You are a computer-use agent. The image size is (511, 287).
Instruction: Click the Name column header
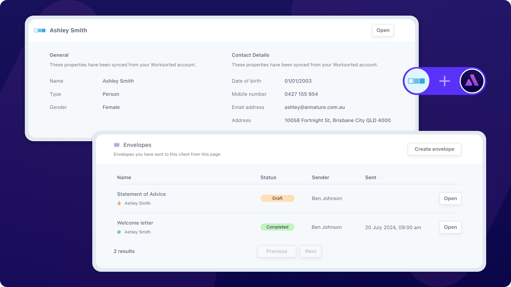coord(124,177)
